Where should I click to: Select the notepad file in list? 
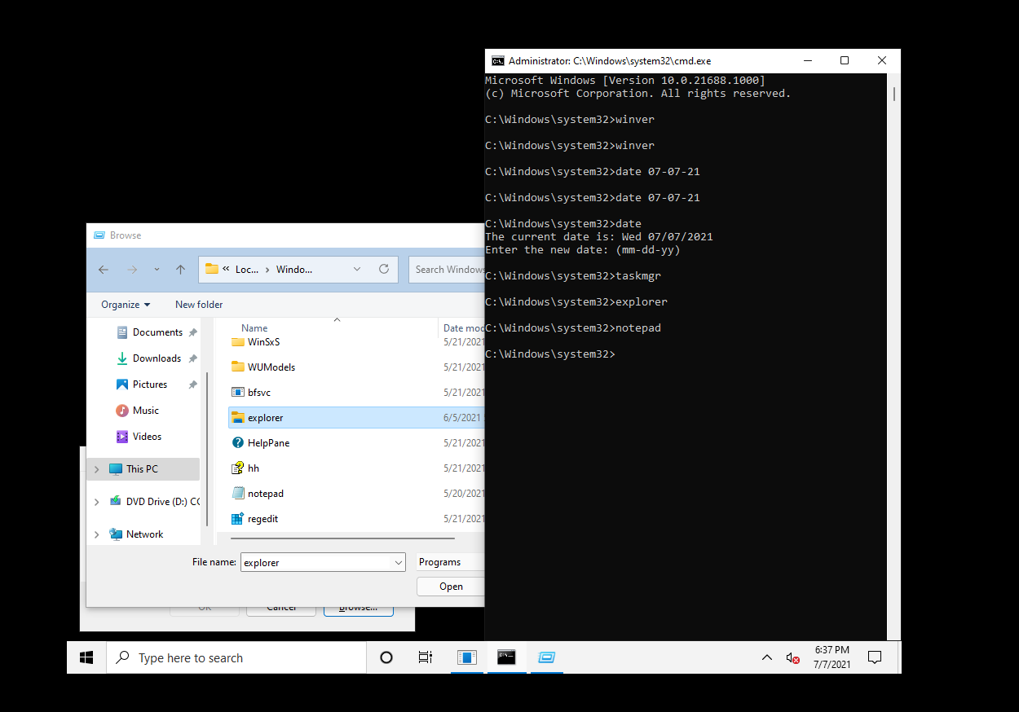[x=265, y=494]
